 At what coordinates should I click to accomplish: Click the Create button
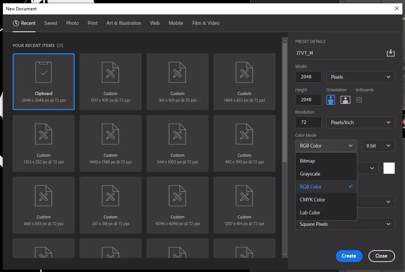click(349, 256)
